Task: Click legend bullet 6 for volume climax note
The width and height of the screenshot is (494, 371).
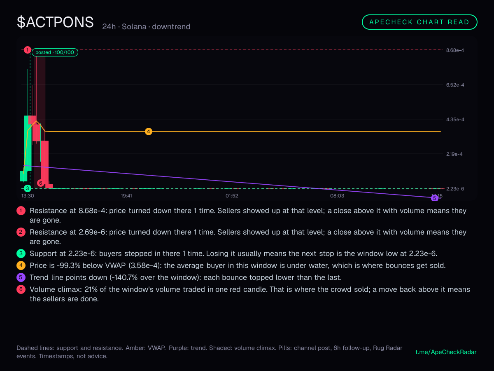Action: pyautogui.click(x=21, y=290)
